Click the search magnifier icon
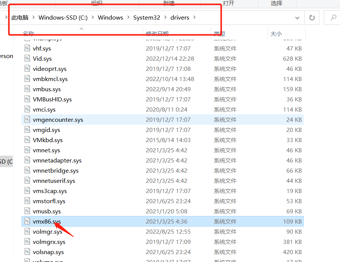Screen dimensions: 340x262 333,17
